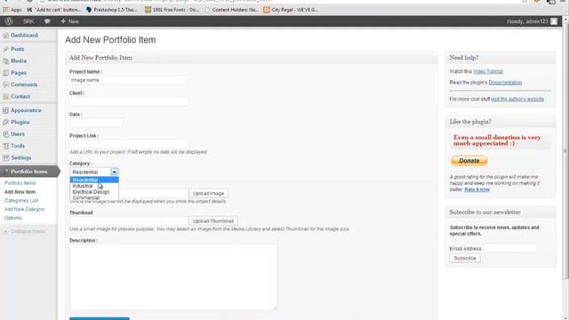Open the 1001 Free Fonts bookmark
This screenshot has width=569, height=320.
172,10
